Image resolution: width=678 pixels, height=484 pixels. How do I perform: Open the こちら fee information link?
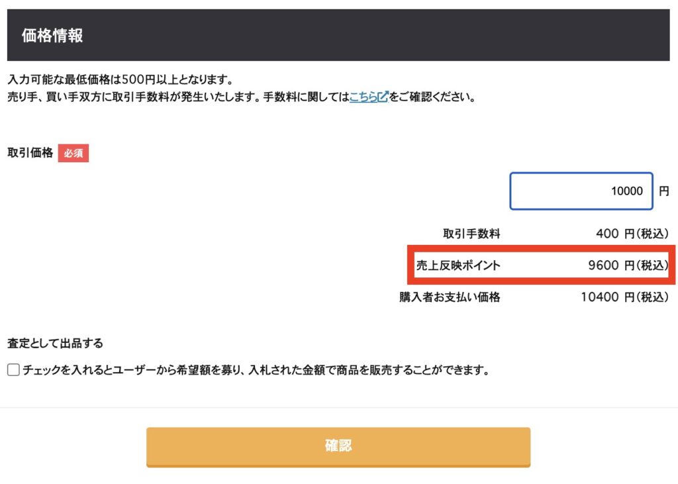coord(363,97)
